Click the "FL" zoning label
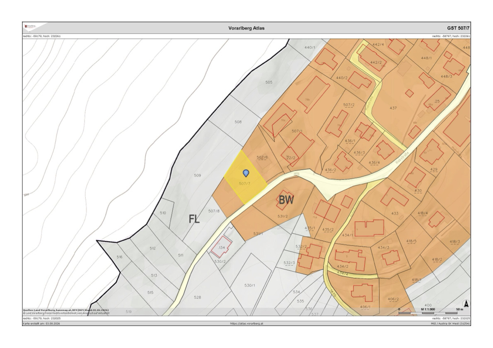Viewport: 493px width, 348px height. coord(194,219)
